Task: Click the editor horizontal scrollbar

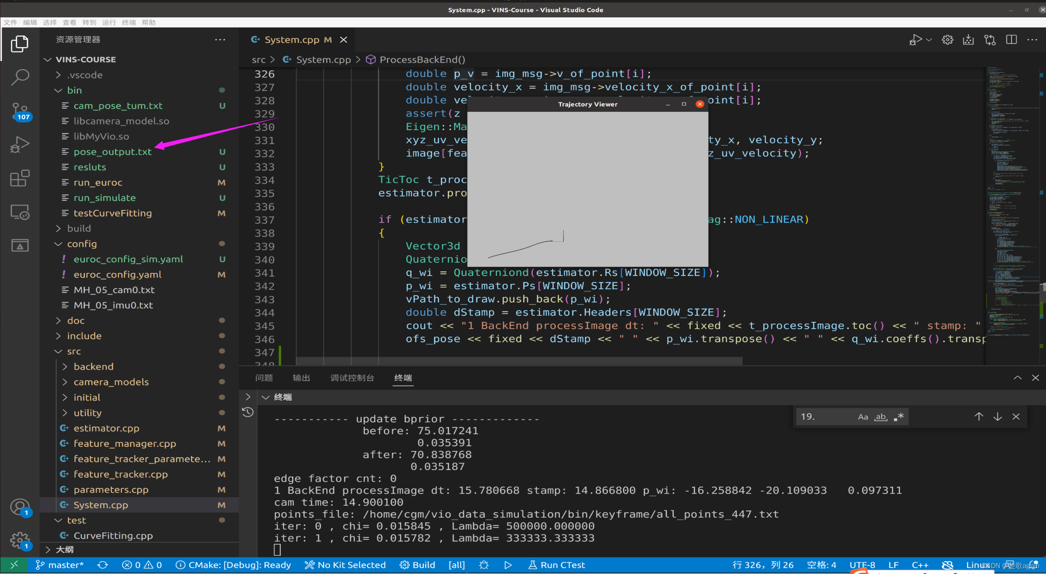Action: [518, 361]
